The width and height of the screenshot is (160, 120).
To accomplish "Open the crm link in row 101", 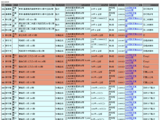I will pos(131,77).
